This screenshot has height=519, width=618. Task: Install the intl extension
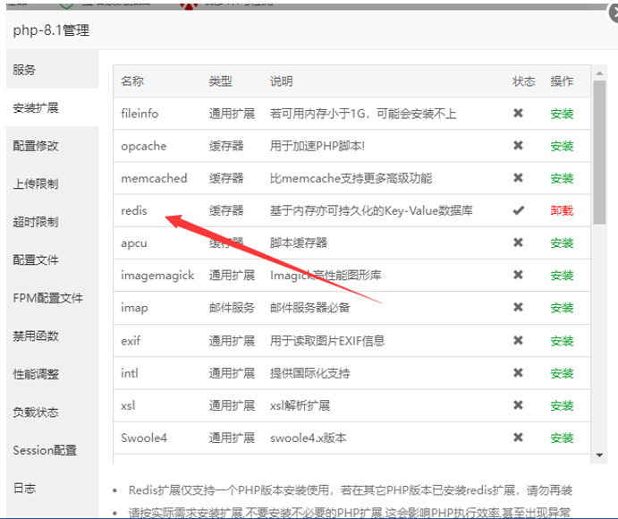[562, 373]
